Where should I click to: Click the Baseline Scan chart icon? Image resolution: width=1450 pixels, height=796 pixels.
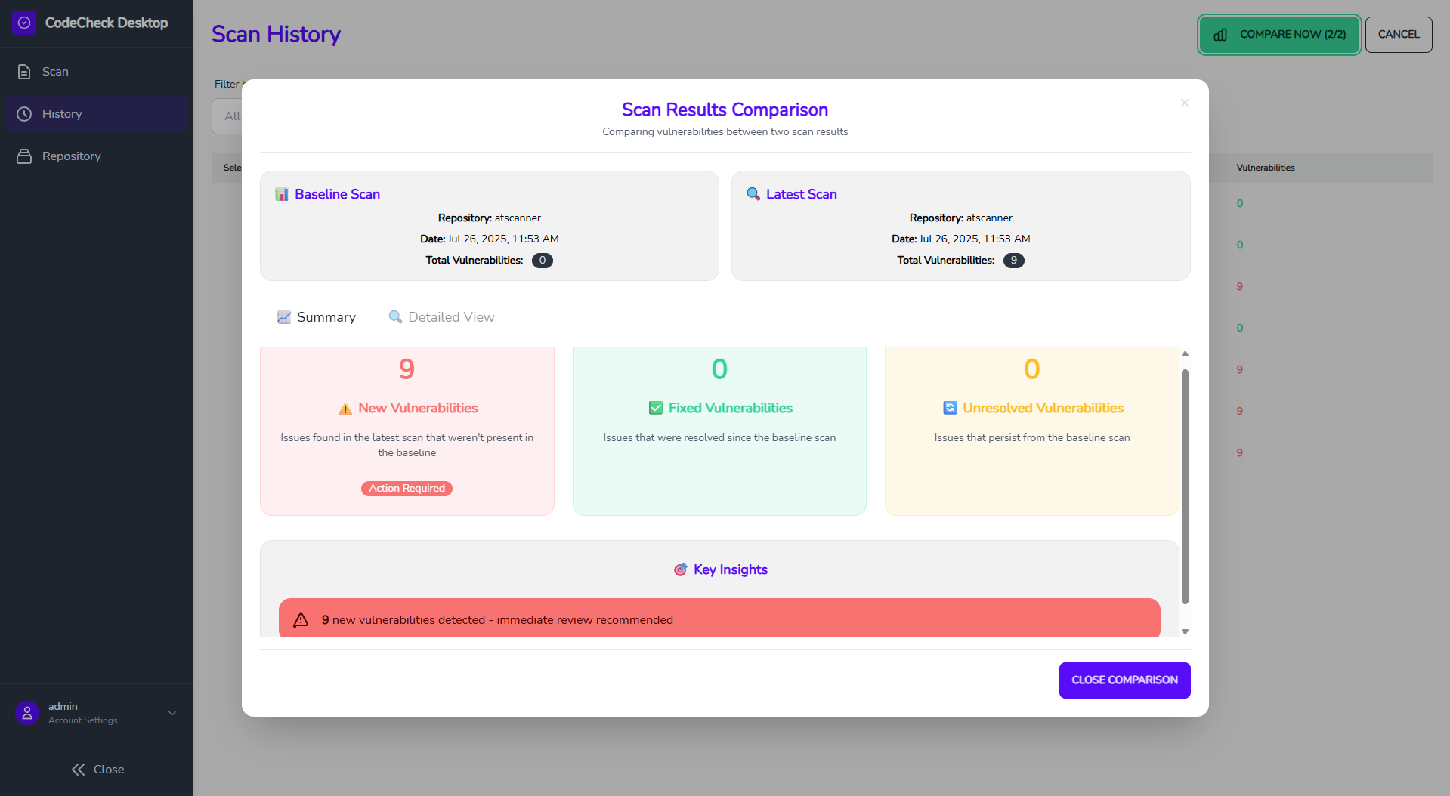click(x=282, y=194)
